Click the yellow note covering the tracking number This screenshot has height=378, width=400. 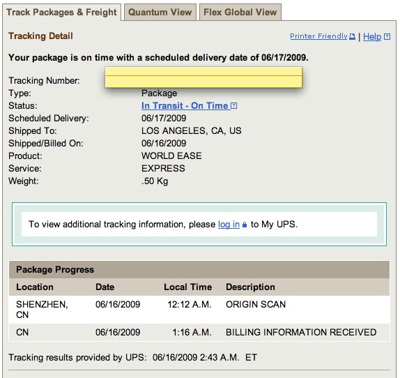point(203,77)
